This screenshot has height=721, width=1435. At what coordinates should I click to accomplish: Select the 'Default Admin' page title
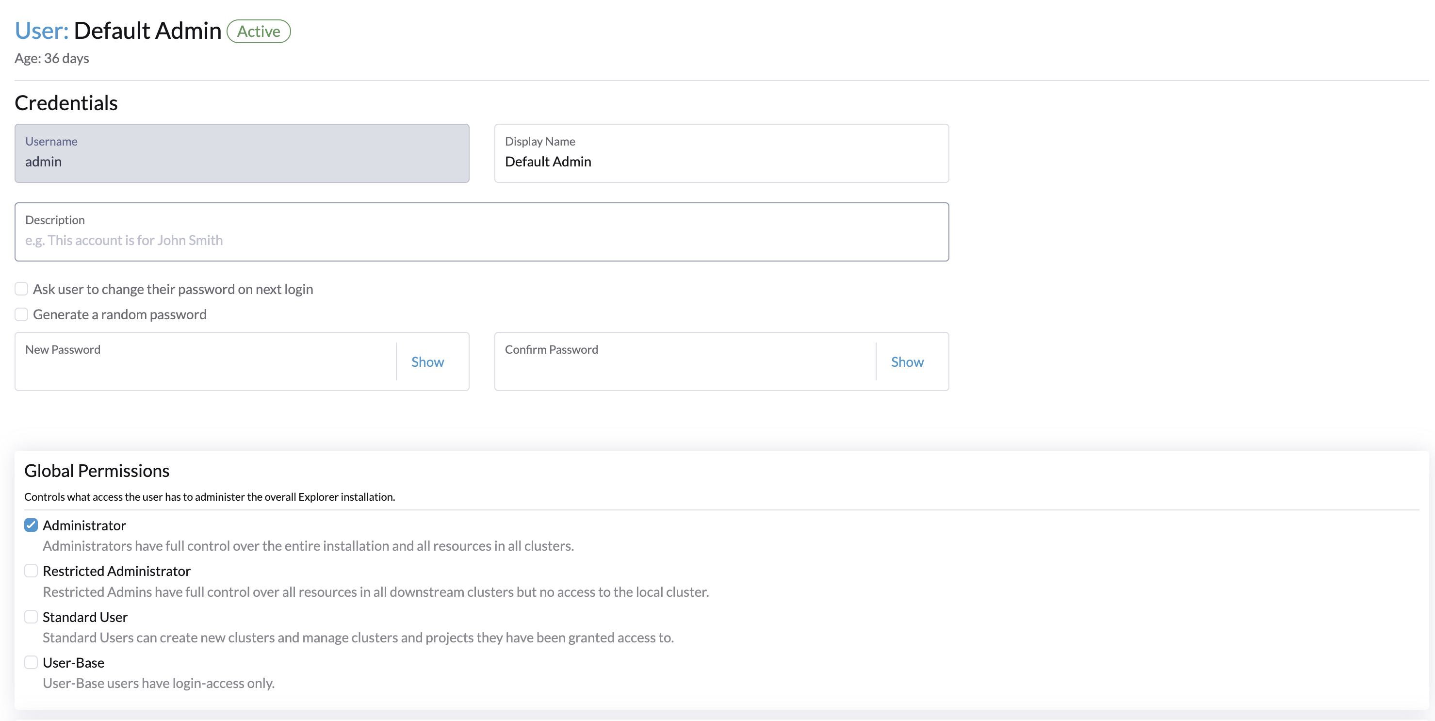tap(147, 31)
